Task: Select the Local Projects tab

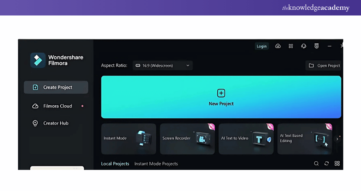Action: click(115, 163)
